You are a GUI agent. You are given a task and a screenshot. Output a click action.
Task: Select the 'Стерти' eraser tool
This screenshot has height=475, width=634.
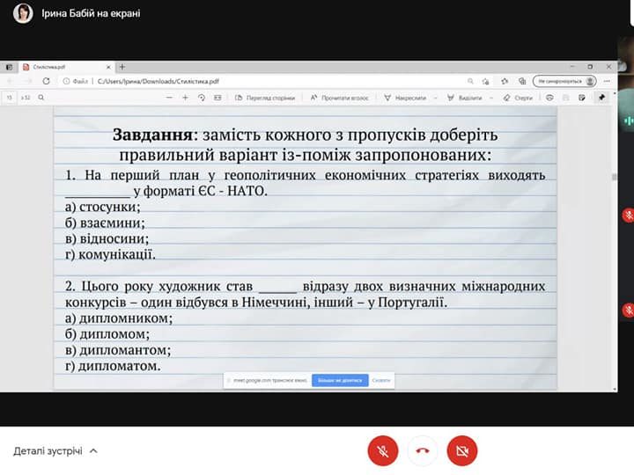pyautogui.click(x=518, y=98)
